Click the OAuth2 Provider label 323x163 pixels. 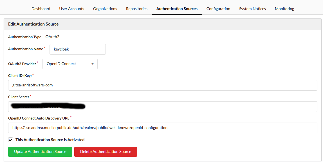click(22, 64)
